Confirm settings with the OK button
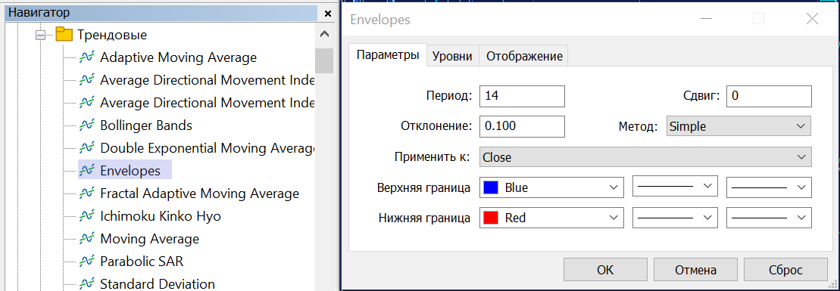This screenshot has height=291, width=840. coord(605,269)
